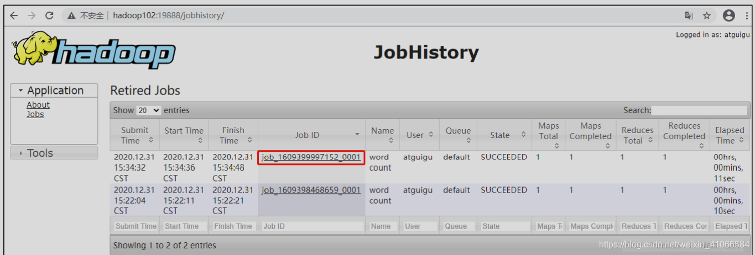Click the browser forward arrow

pos(32,15)
